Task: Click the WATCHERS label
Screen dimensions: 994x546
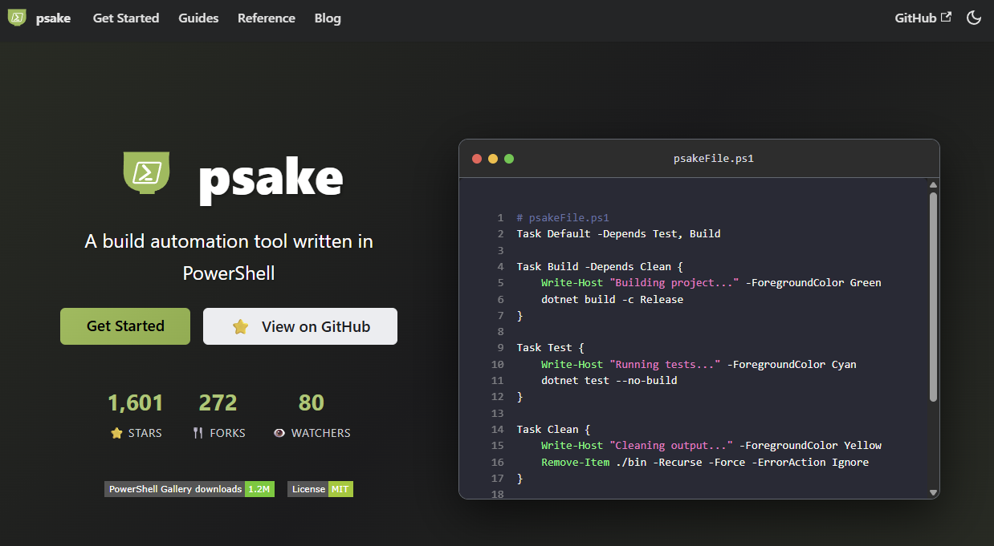Action: [x=321, y=433]
